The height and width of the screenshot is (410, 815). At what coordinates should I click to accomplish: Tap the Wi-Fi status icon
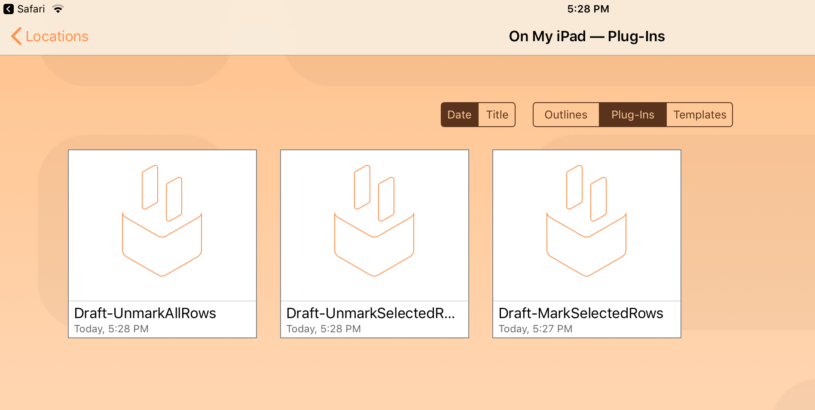pyautogui.click(x=58, y=9)
